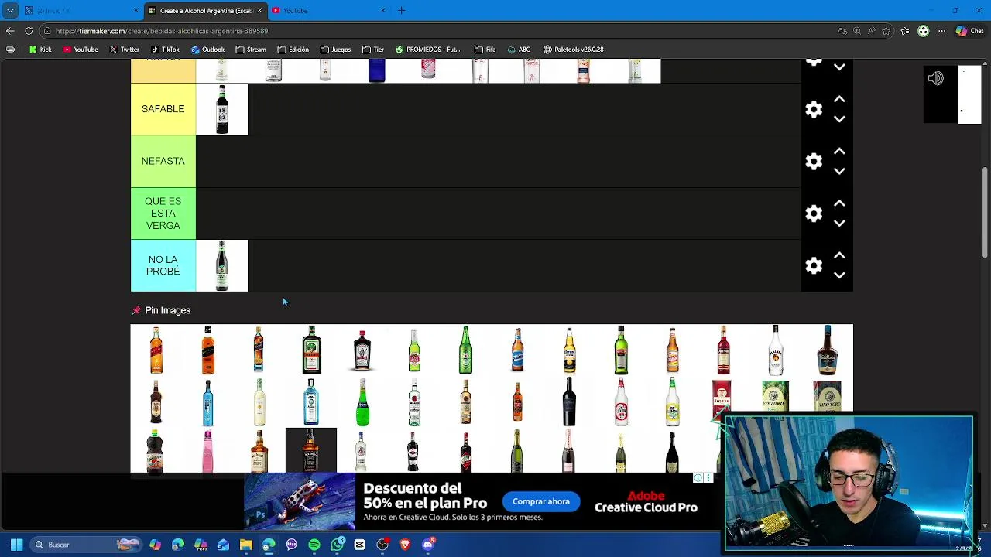Open the TikTok bookmark
Image resolution: width=991 pixels, height=557 pixels.
(x=165, y=50)
